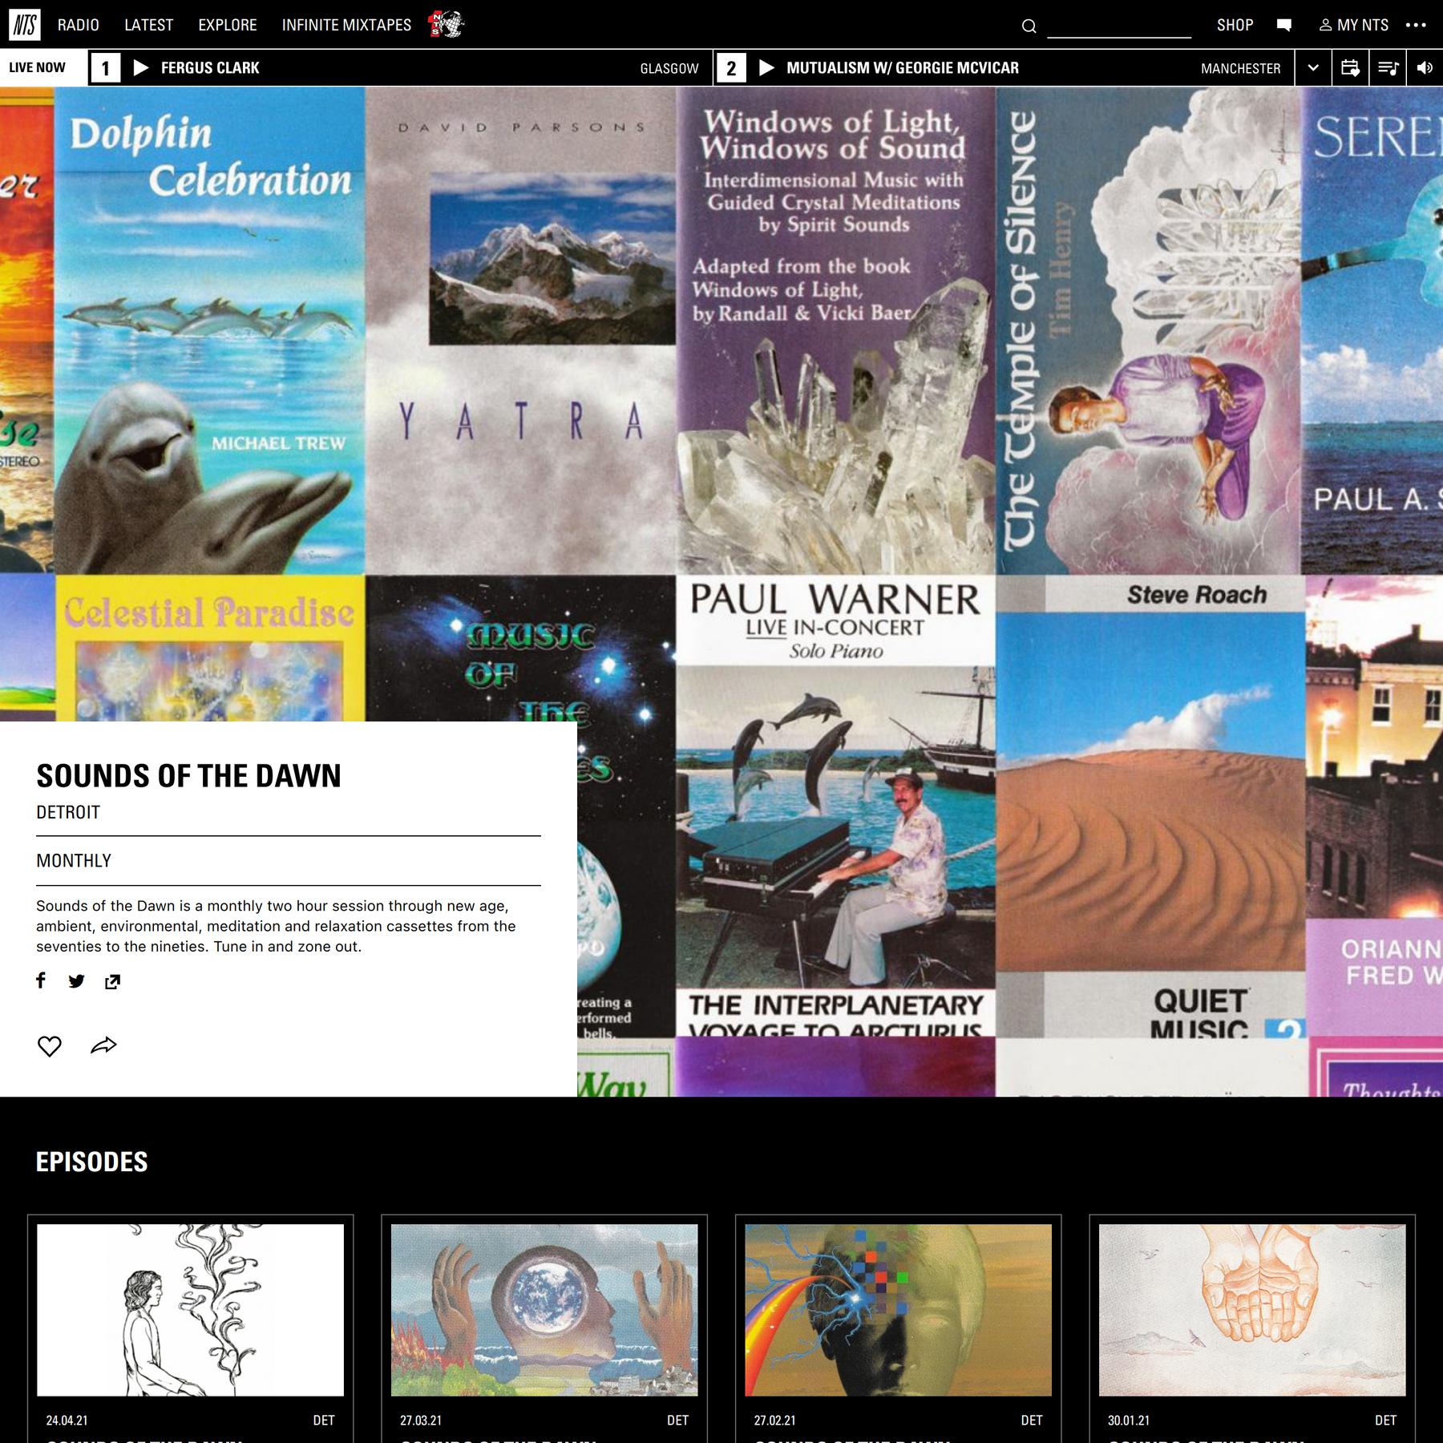
Task: Select the Detroit location link
Action: (68, 812)
